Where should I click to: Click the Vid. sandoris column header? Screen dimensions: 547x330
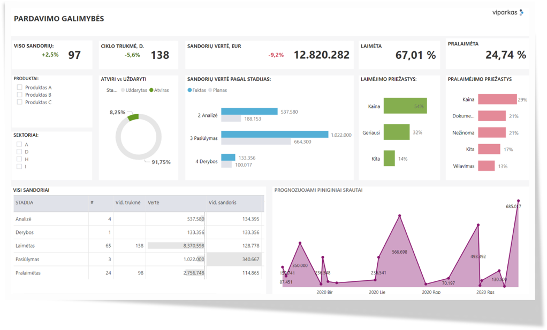[222, 203]
